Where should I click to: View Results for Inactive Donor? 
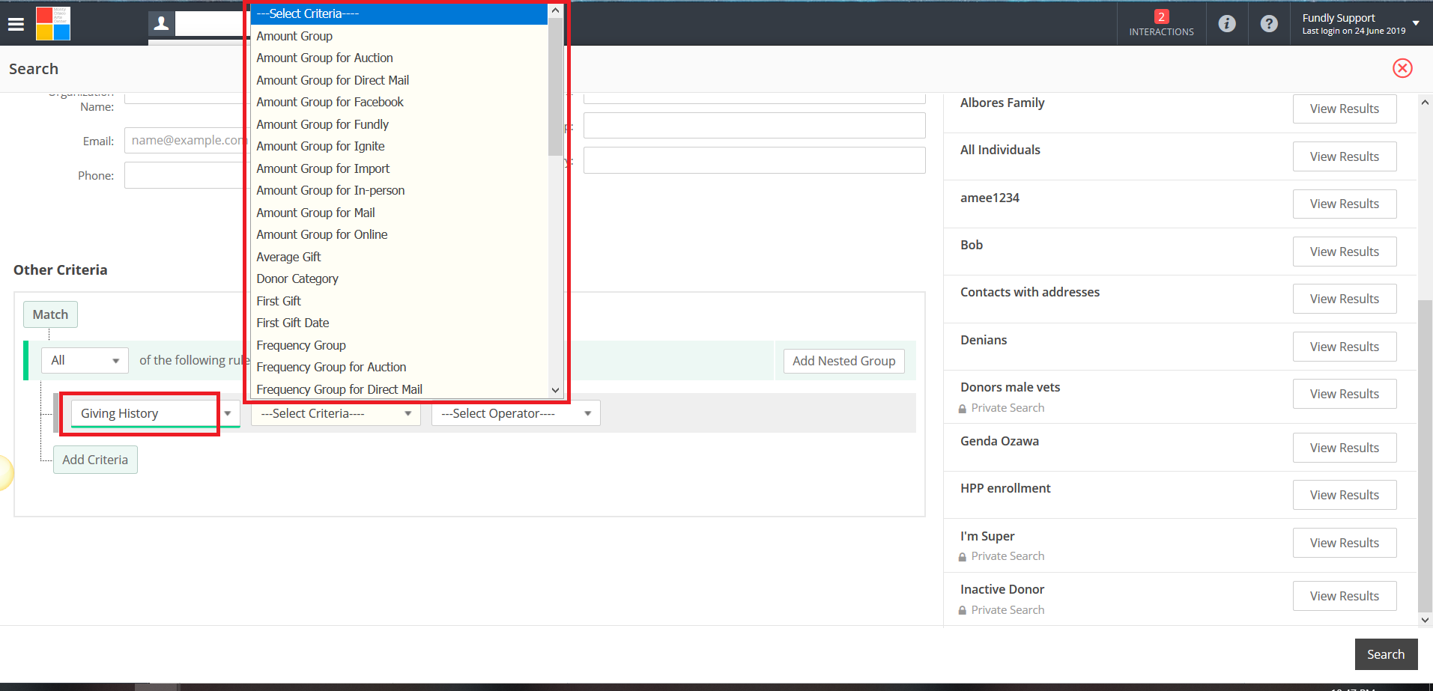point(1344,596)
